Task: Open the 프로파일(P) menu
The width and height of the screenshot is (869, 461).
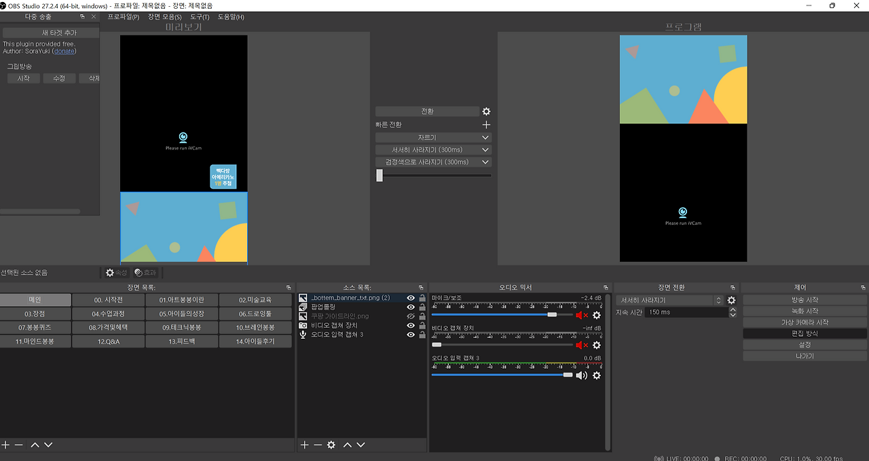Action: tap(124, 16)
